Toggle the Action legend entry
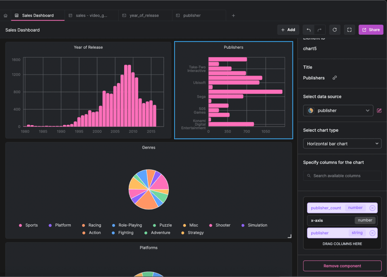The width and height of the screenshot is (387, 277). [91, 233]
